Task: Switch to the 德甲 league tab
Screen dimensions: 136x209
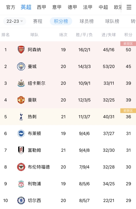Action: tap(72, 7)
